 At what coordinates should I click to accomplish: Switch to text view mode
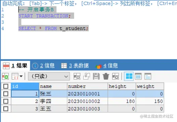[148, 76]
